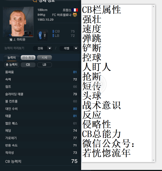162x171 pixels.
Task: Select the 능력치 tab
Action: pyautogui.click(x=12, y=58)
